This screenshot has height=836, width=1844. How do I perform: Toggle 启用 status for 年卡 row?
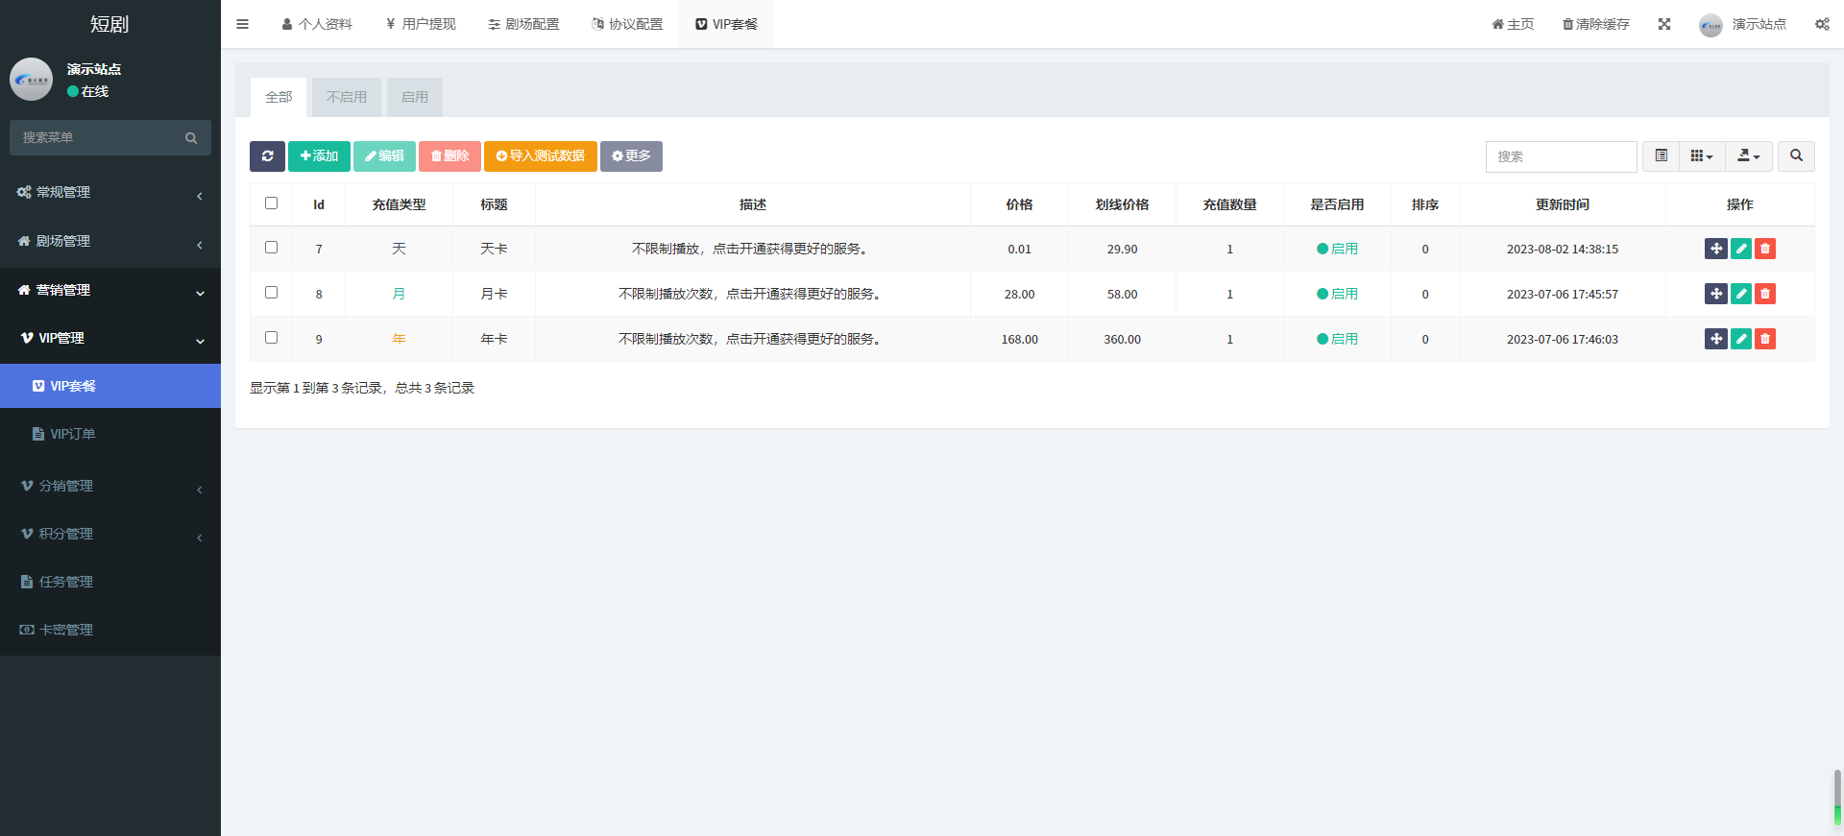[x=1337, y=339]
